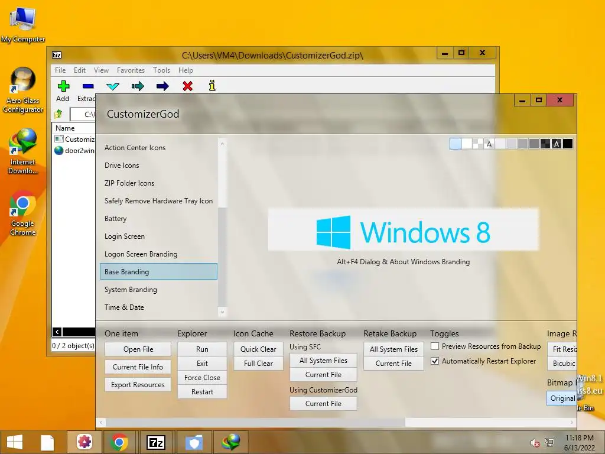Click the yellow Info icon in 7-Zip toolbar
605x454 pixels.
click(212, 85)
